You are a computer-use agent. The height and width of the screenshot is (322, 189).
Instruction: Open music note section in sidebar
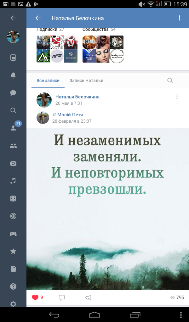pos(13,181)
